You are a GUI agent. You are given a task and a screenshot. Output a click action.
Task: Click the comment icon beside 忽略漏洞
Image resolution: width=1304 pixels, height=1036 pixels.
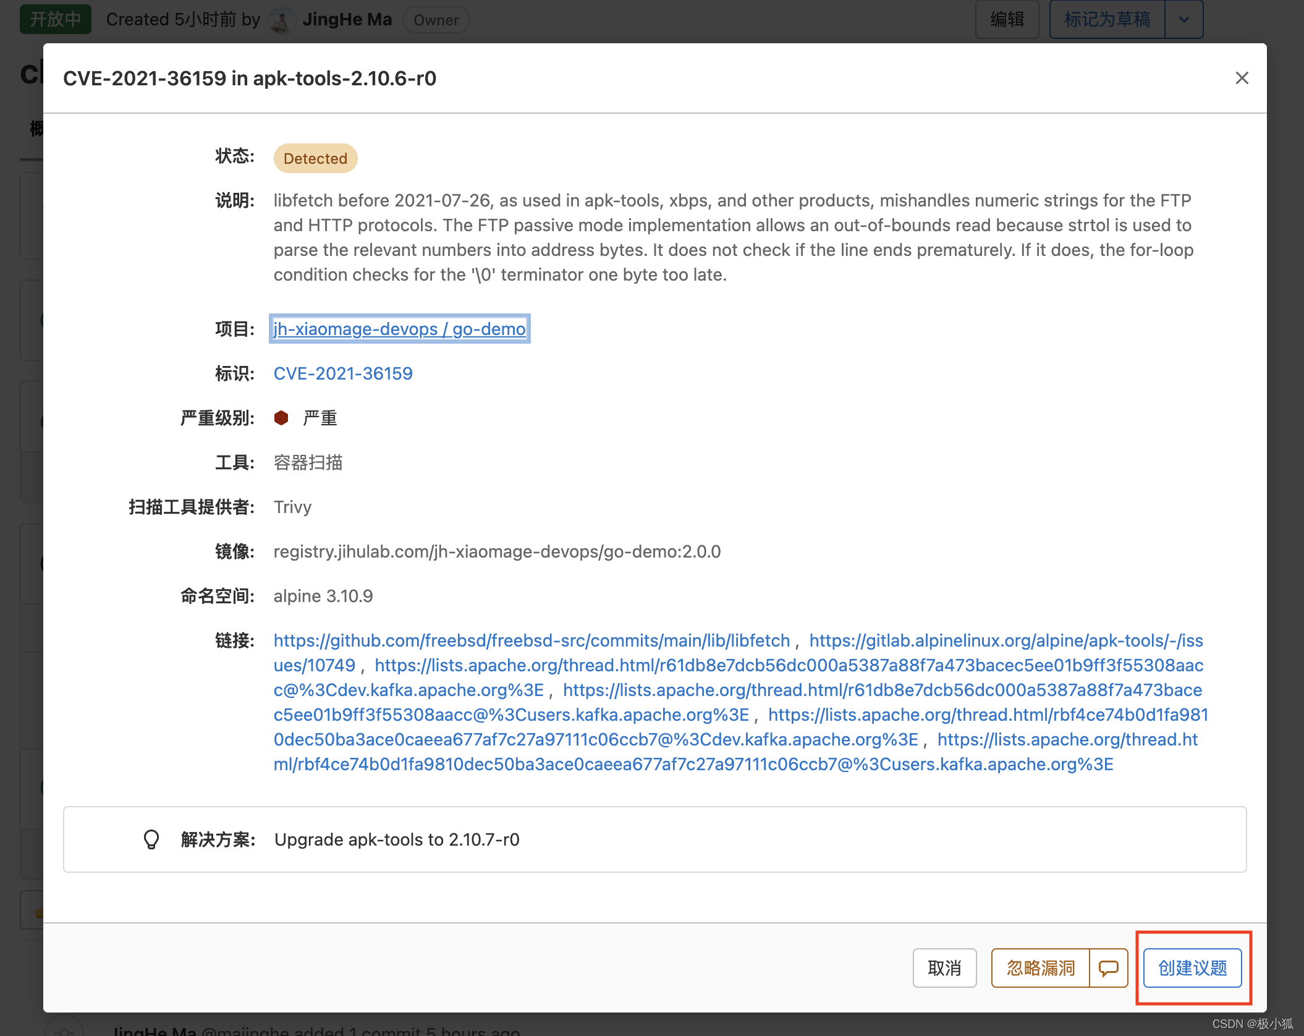tap(1108, 968)
